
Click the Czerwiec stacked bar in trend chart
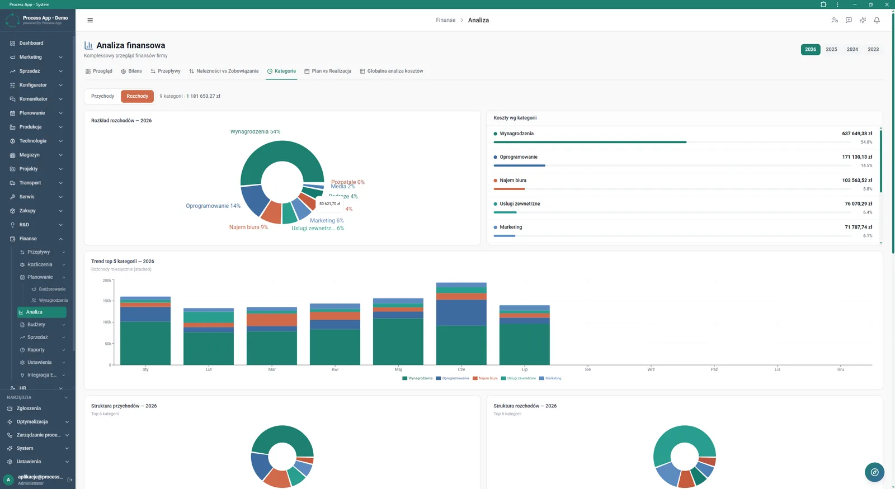(461, 324)
